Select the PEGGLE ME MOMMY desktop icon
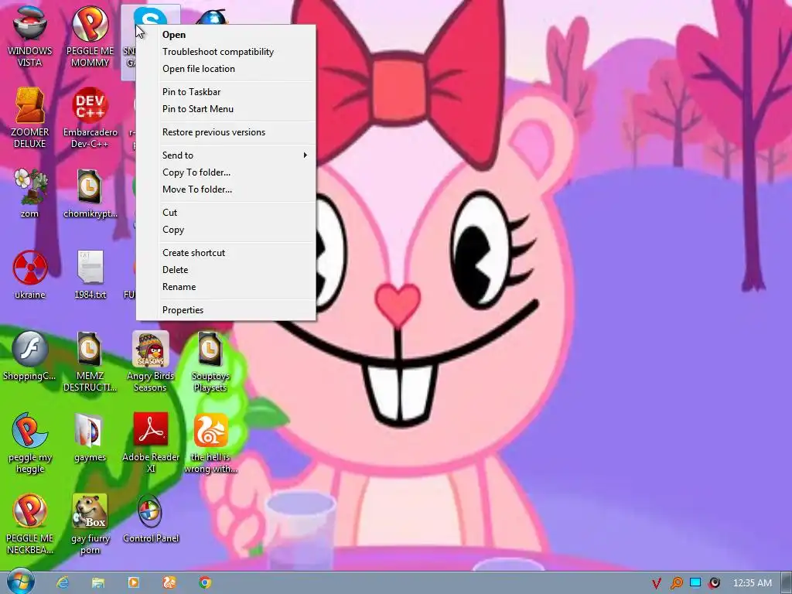 (90, 36)
